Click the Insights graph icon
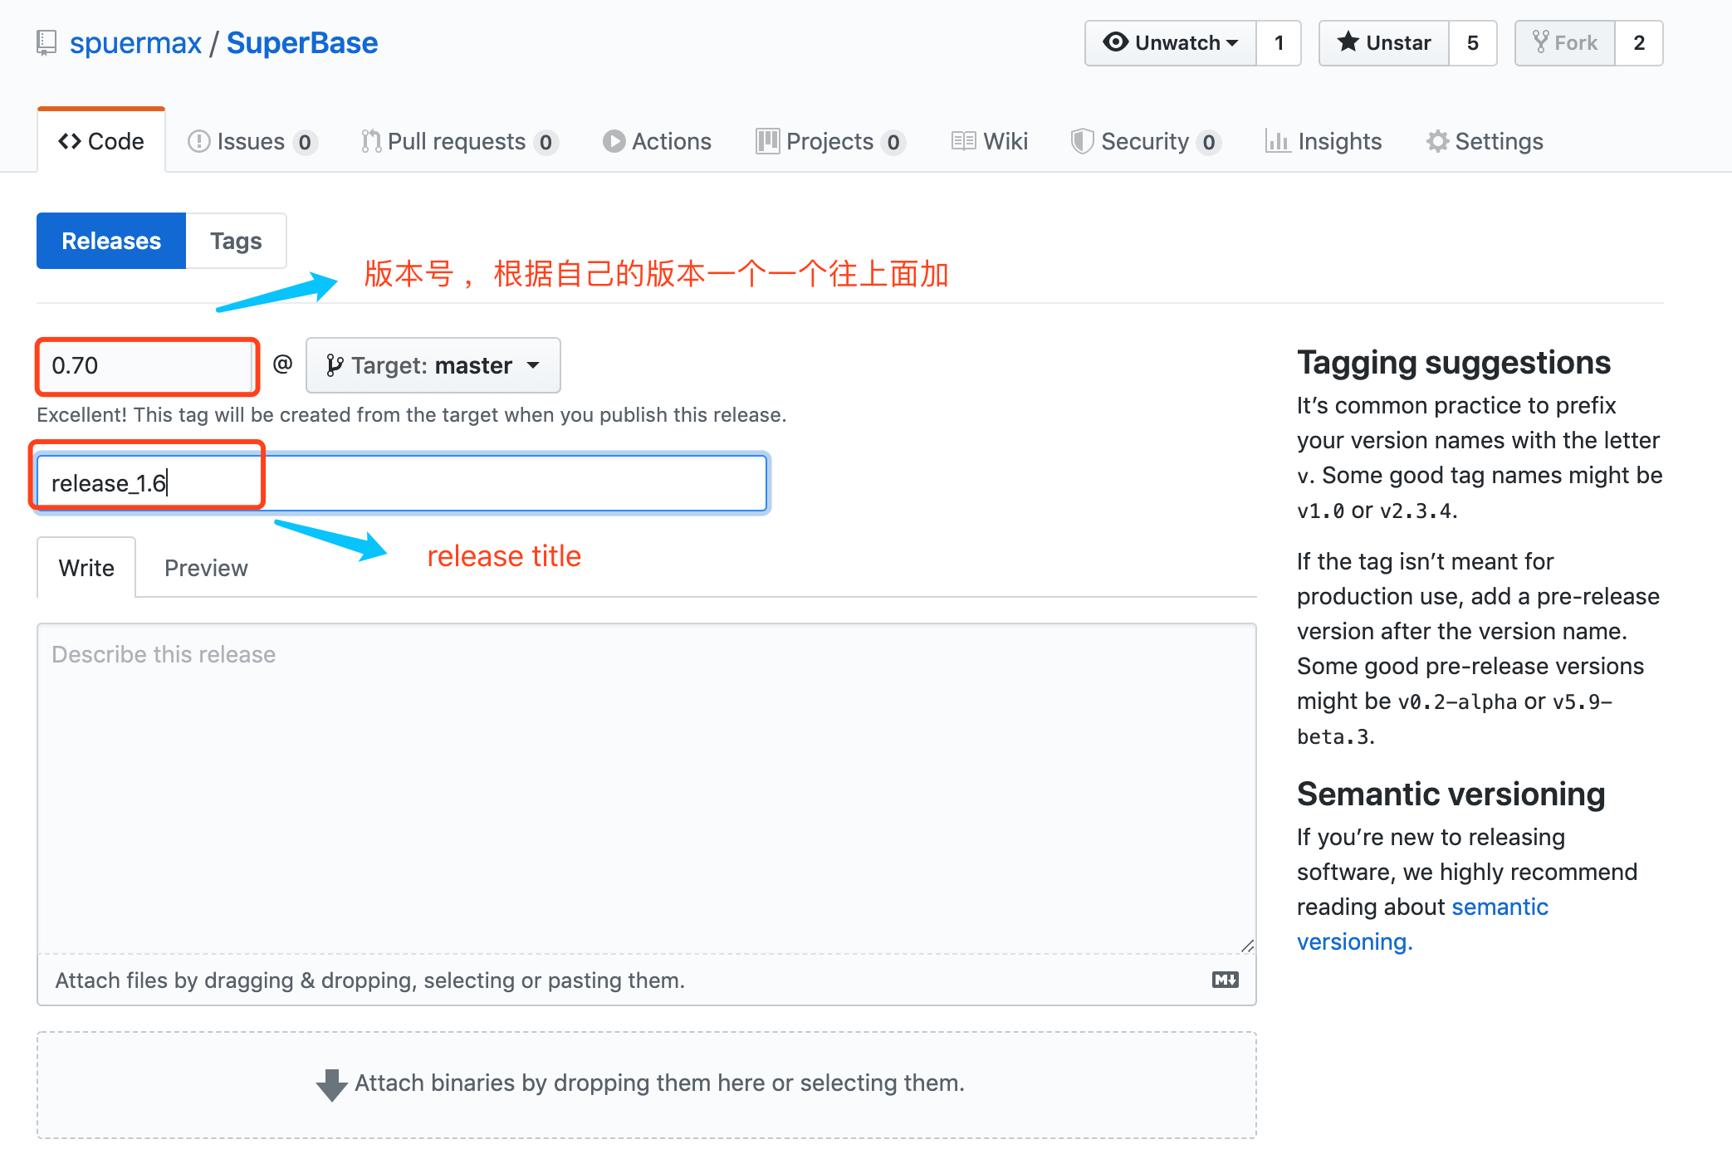This screenshot has width=1732, height=1149. tap(1279, 141)
